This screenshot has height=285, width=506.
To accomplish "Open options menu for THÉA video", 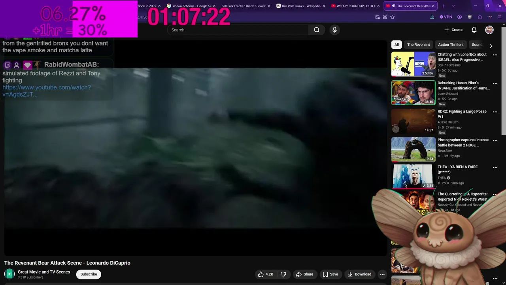I will [495, 167].
